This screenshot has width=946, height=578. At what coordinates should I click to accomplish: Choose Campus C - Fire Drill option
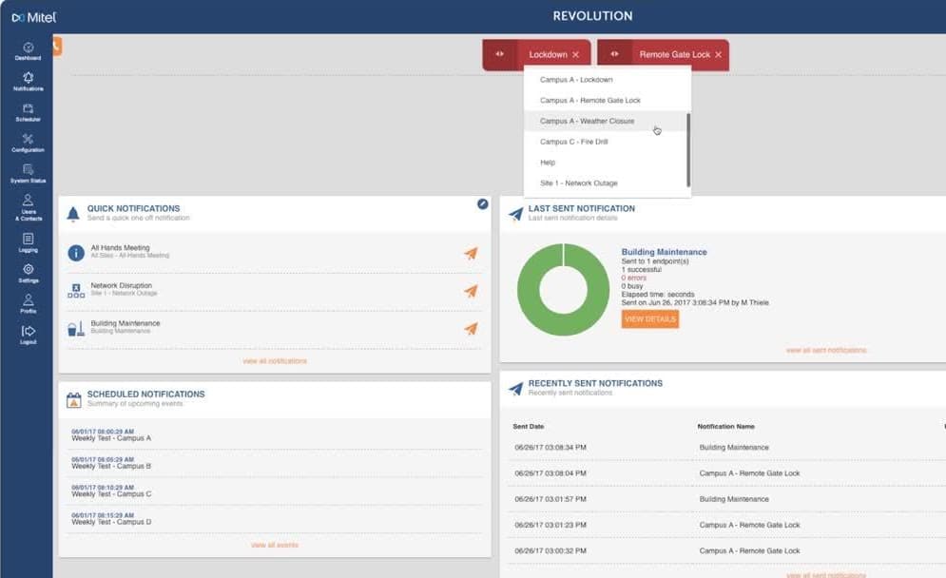coord(606,142)
